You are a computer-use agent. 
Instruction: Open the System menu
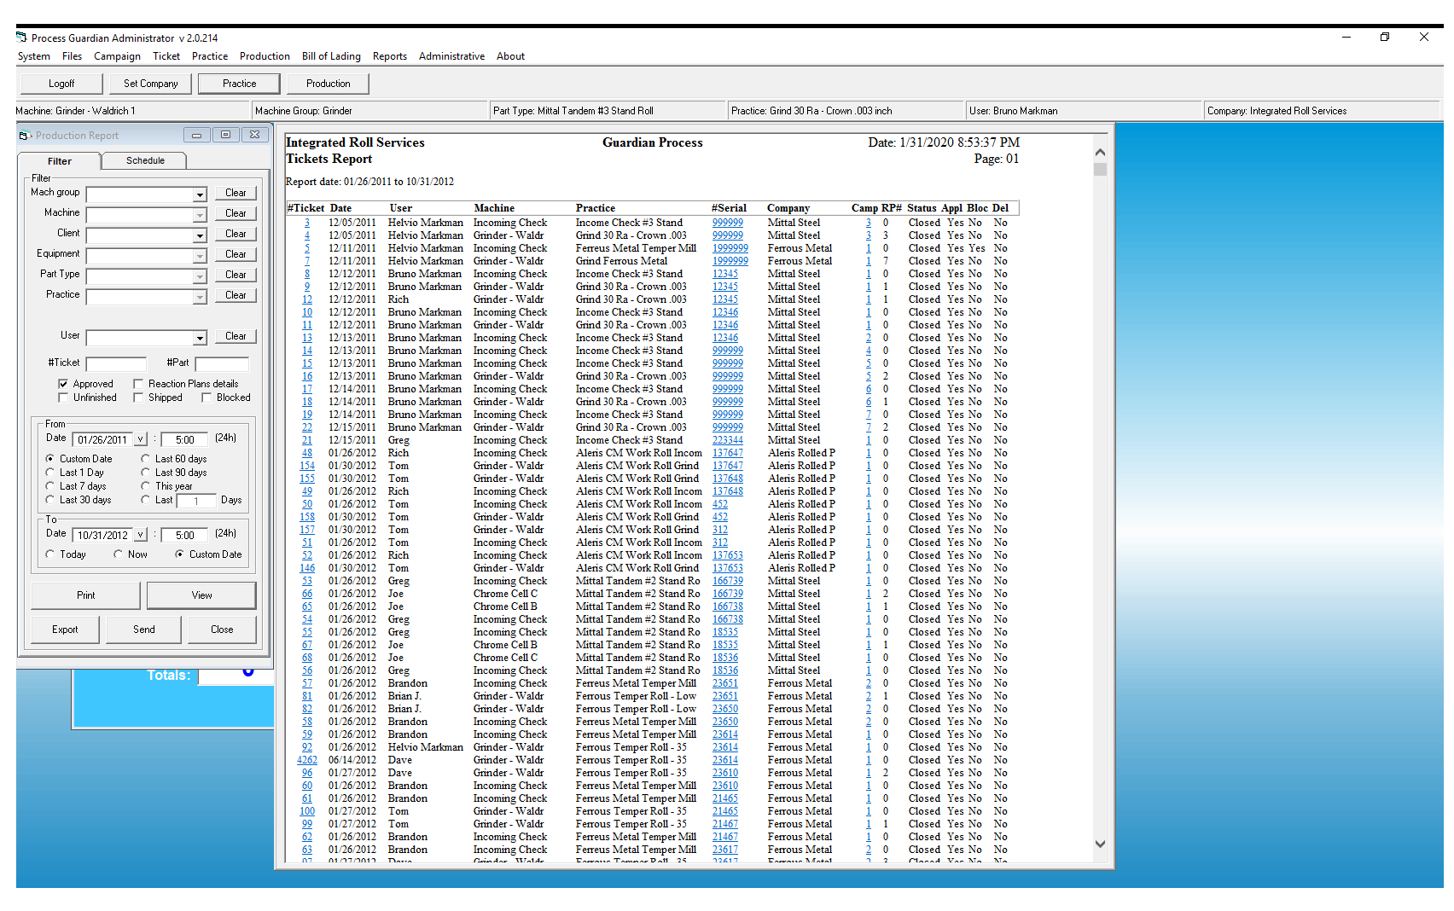[x=34, y=56]
